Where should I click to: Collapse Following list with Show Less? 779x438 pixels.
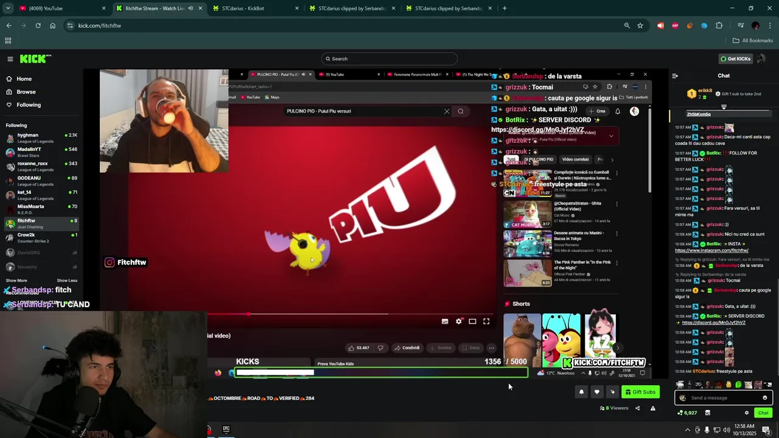coord(67,280)
